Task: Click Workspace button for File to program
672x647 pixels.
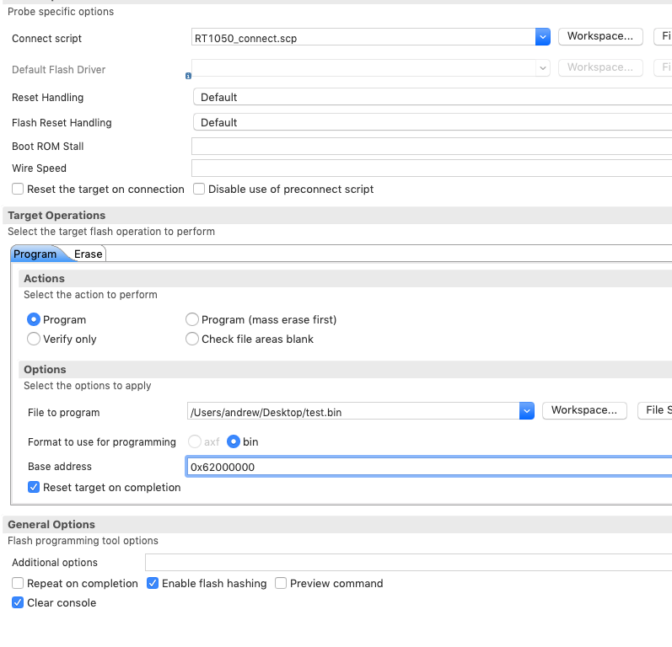Action: tap(584, 410)
